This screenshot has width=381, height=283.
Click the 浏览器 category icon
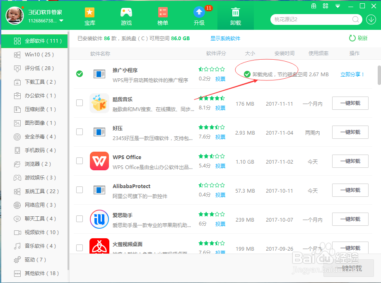tap(17, 164)
